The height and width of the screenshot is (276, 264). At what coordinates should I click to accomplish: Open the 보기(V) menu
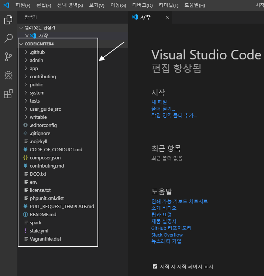tap(97, 5)
